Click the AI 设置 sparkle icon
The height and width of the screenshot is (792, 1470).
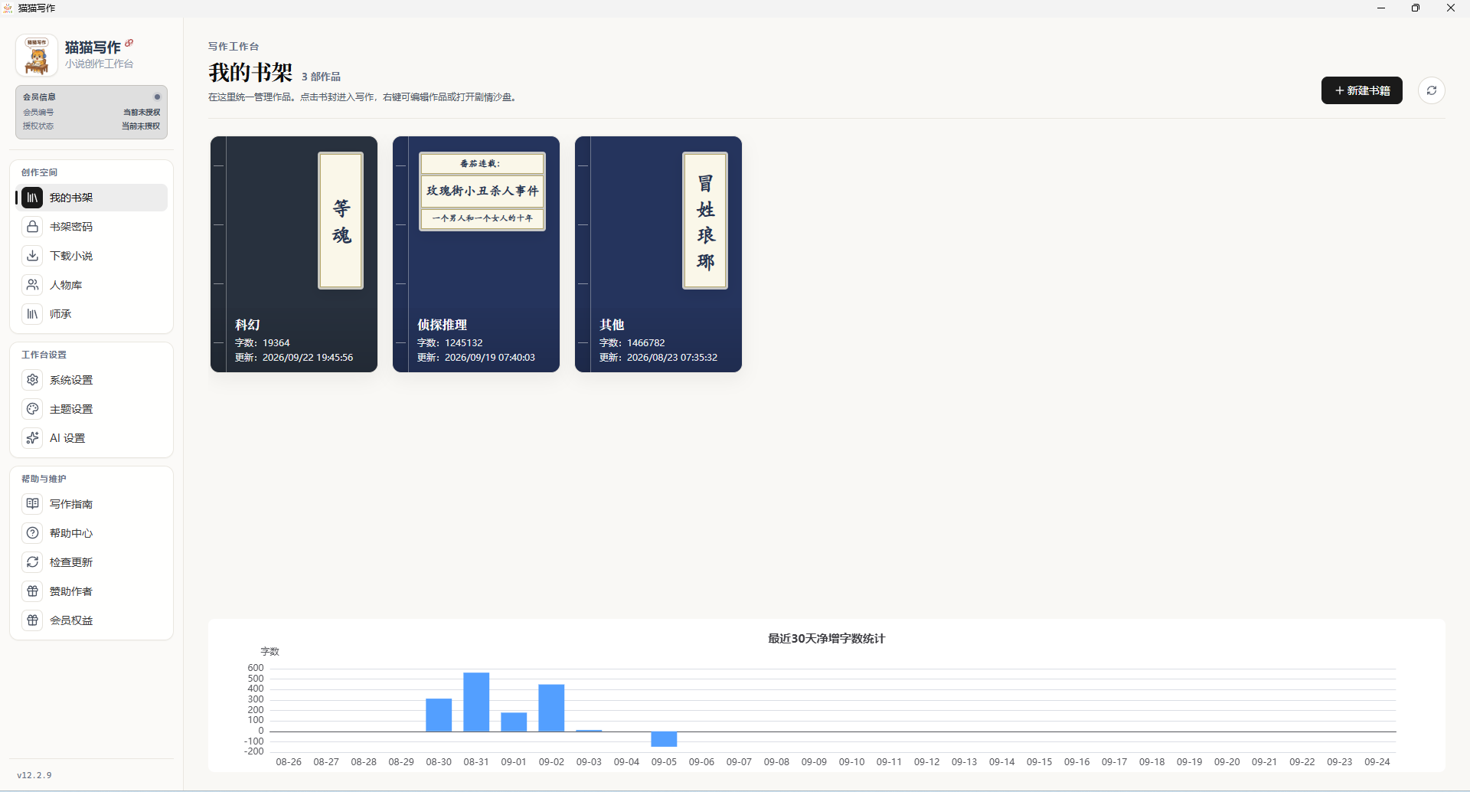[32, 438]
